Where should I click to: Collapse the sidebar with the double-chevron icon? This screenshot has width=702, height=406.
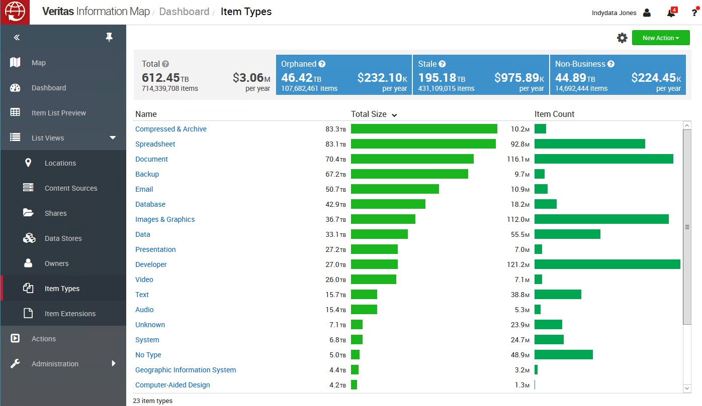[17, 38]
